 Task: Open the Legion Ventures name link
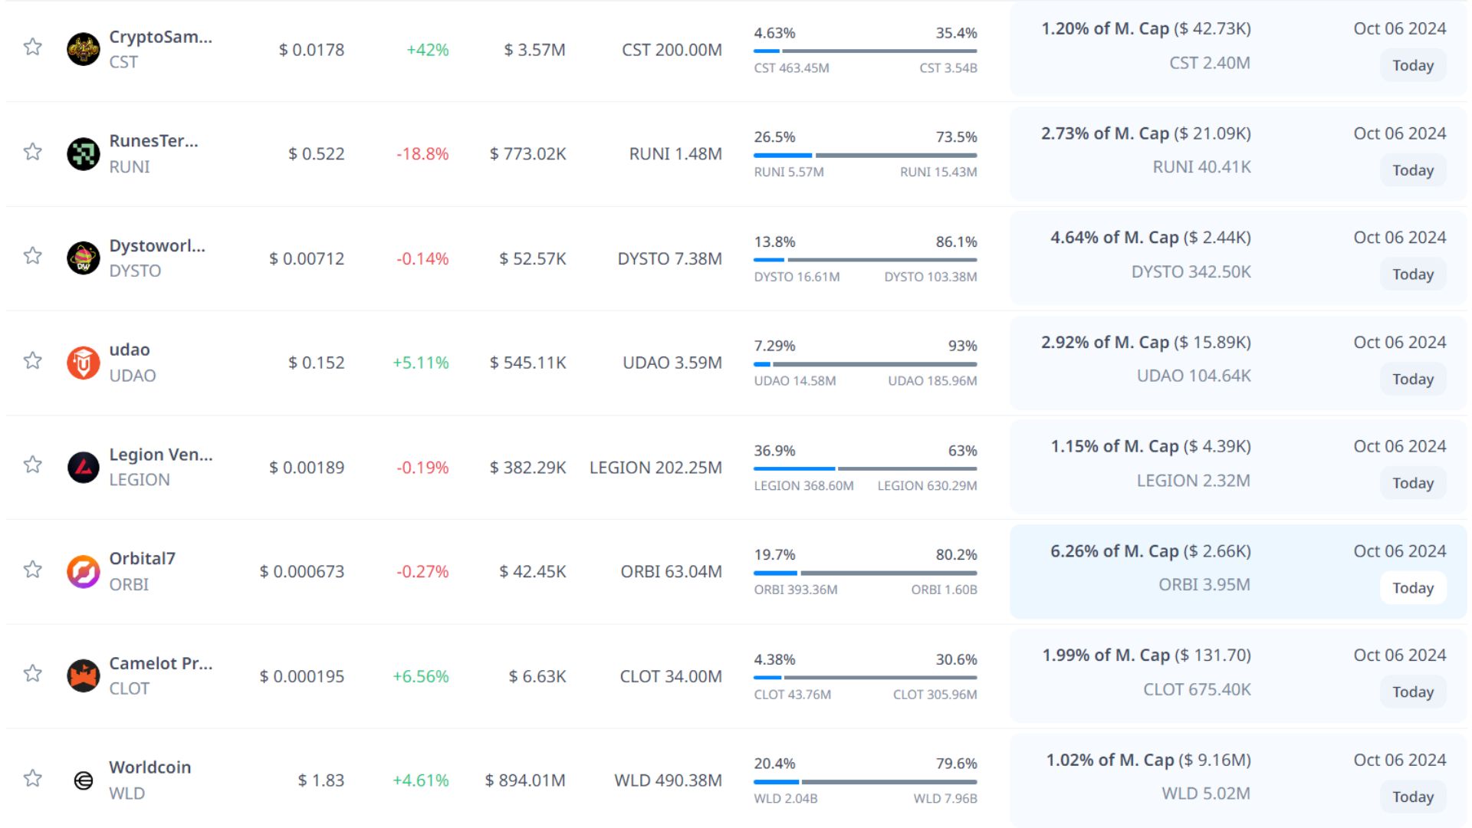pos(160,455)
